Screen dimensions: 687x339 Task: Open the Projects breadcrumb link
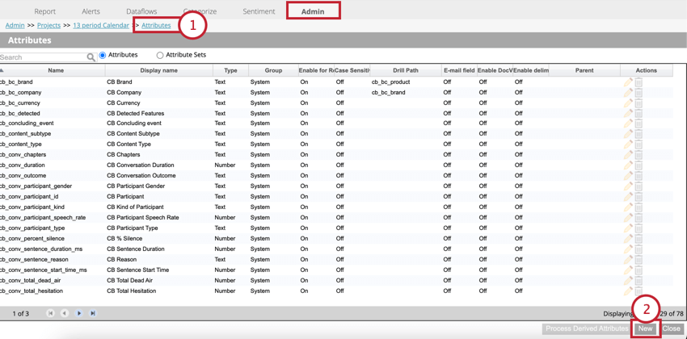[x=48, y=26]
